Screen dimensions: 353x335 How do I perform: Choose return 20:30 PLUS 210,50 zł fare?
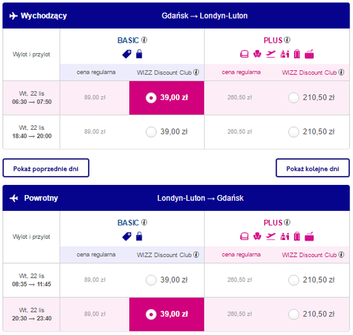pyautogui.click(x=293, y=314)
